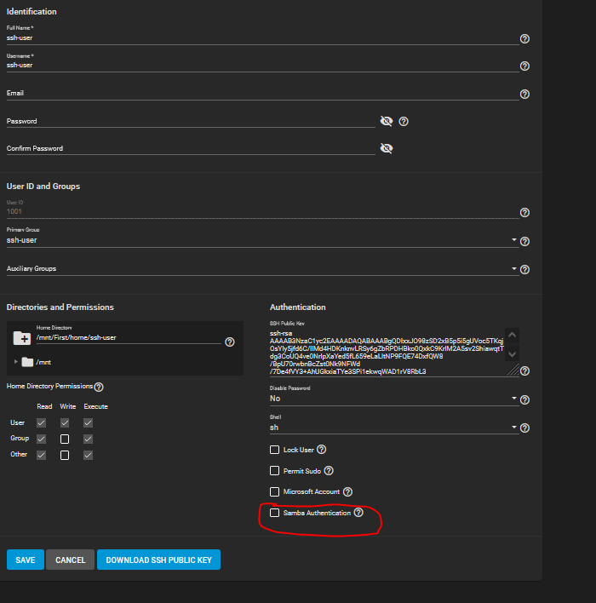
Task: Check the Permit Sudo checkbox
Action: tap(274, 471)
